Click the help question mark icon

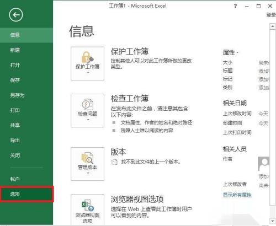tap(235, 6)
